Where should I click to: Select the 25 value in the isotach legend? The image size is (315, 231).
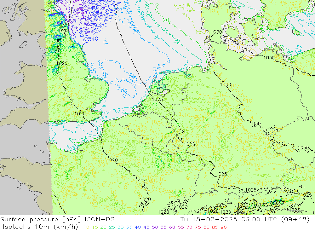pyautogui.click(x=112, y=227)
